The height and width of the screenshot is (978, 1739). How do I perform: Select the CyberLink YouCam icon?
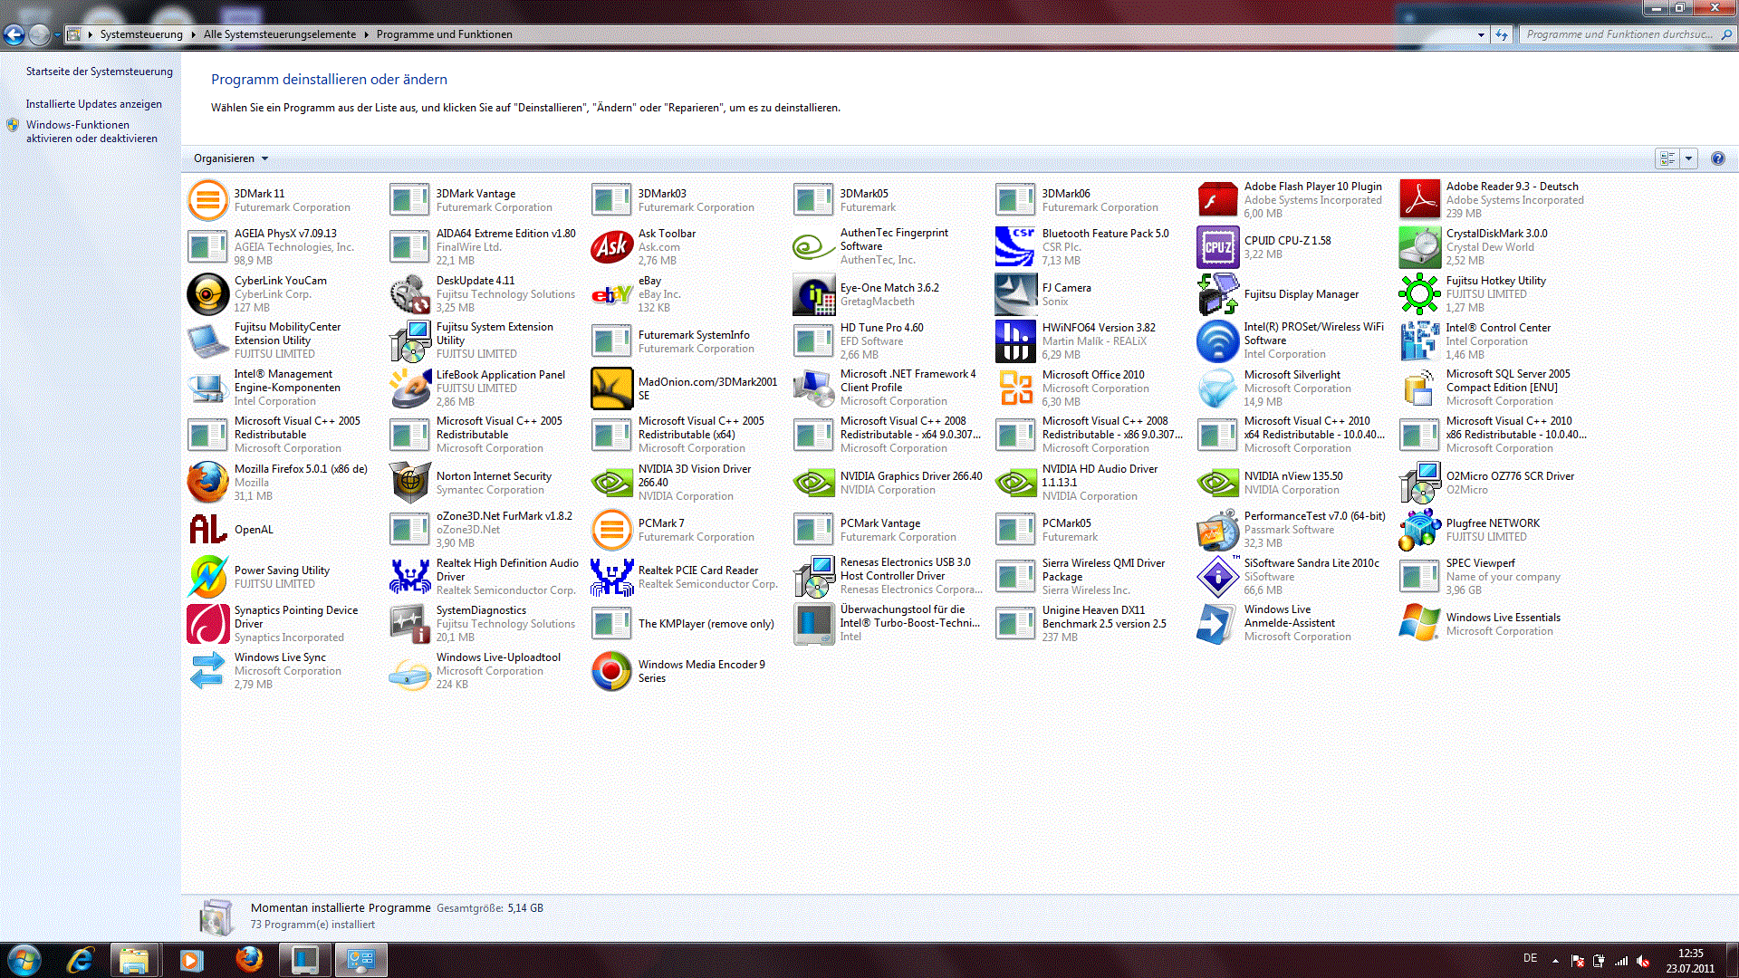[207, 294]
